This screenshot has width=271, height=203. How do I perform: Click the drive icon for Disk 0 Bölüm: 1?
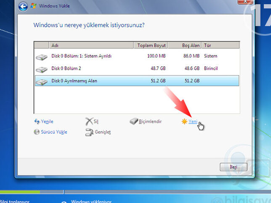[42, 57]
